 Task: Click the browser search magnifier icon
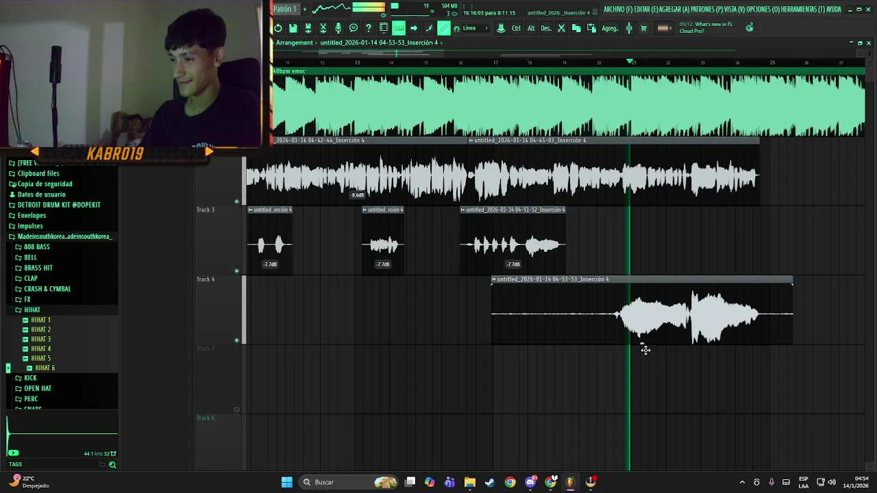(112, 464)
